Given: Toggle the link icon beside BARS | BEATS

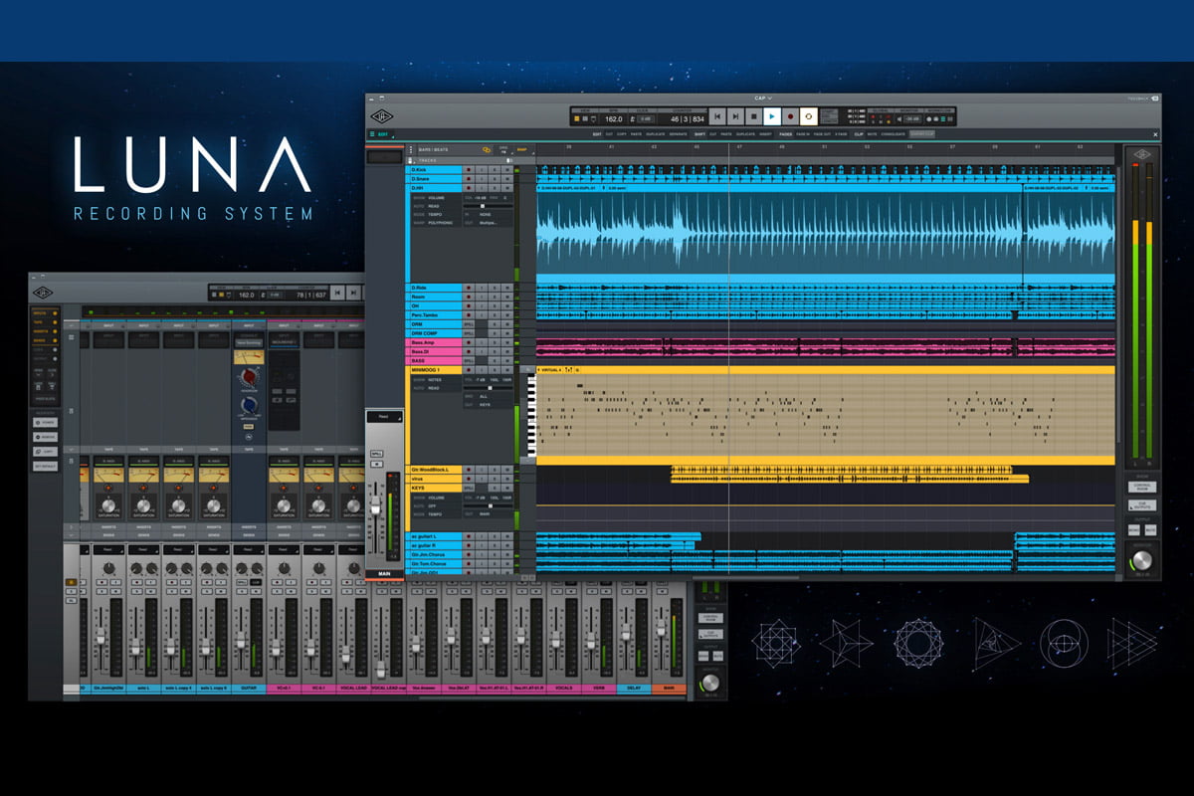Looking at the screenshot, I should click(x=487, y=149).
